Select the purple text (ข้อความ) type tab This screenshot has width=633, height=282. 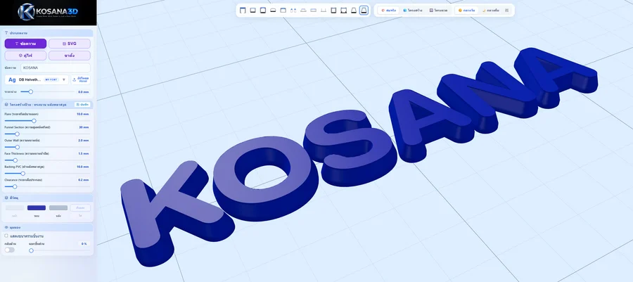click(x=25, y=44)
